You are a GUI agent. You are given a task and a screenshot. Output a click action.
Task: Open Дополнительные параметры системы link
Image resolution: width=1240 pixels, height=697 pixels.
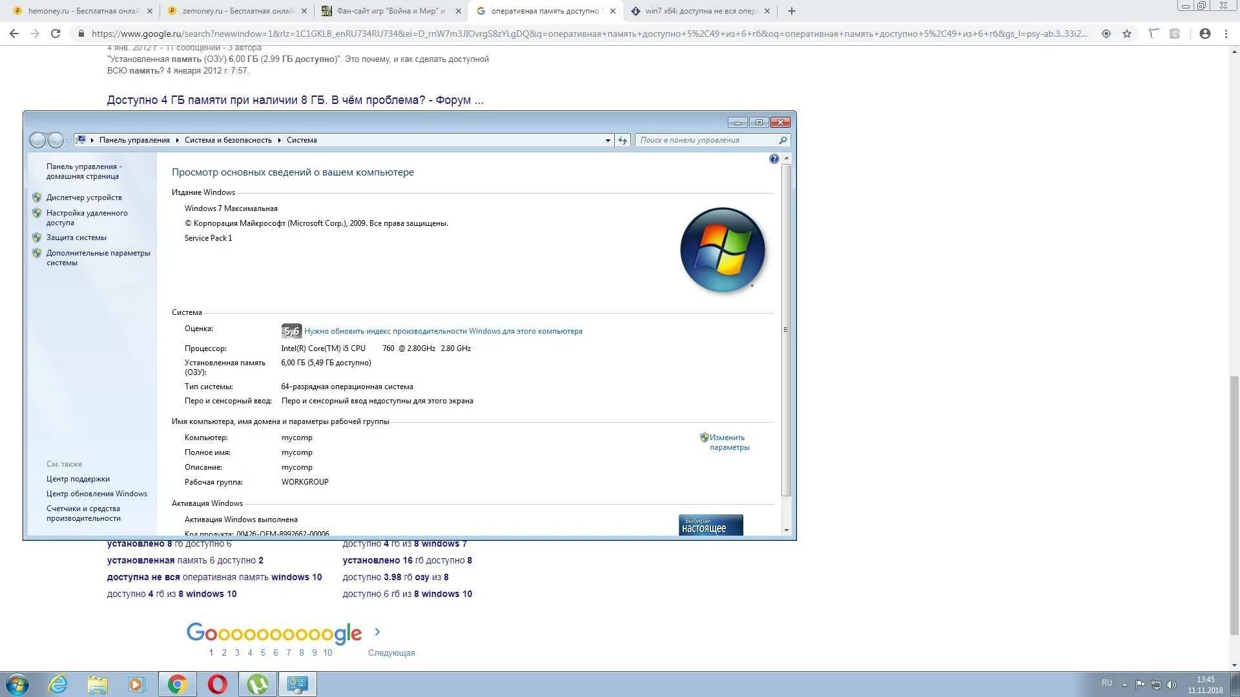click(x=98, y=258)
